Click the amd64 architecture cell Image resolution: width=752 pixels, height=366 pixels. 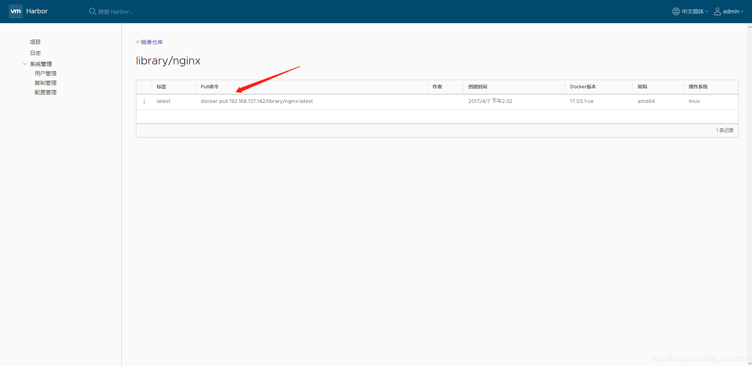(x=646, y=101)
